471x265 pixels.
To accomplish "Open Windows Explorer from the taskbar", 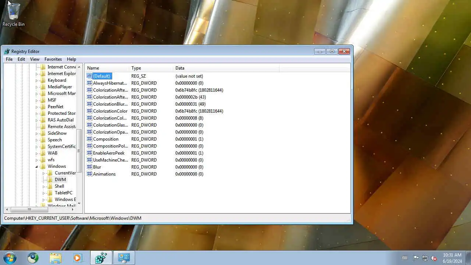I will pos(56,258).
